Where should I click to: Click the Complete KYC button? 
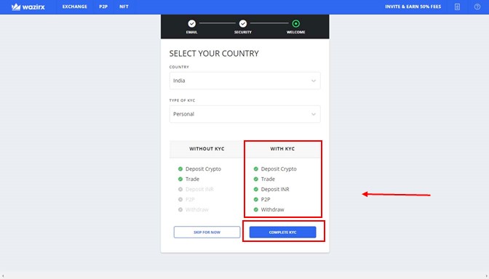[282, 232]
